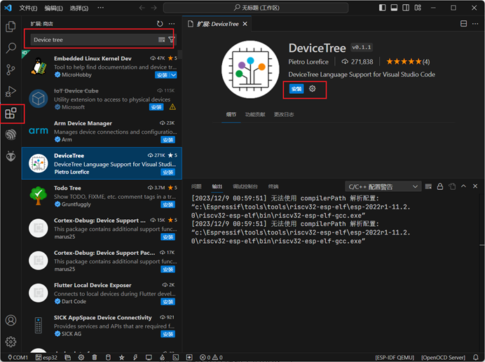The width and height of the screenshot is (485, 362).
Task: Switch to the 终端 Terminal panel tab
Action: [273, 186]
